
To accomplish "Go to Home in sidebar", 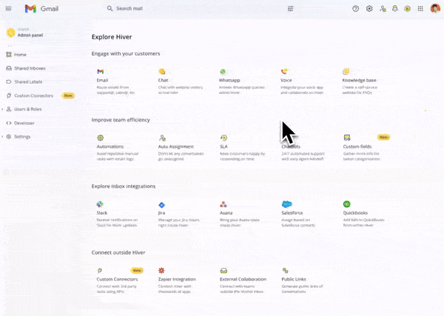I will pos(20,55).
